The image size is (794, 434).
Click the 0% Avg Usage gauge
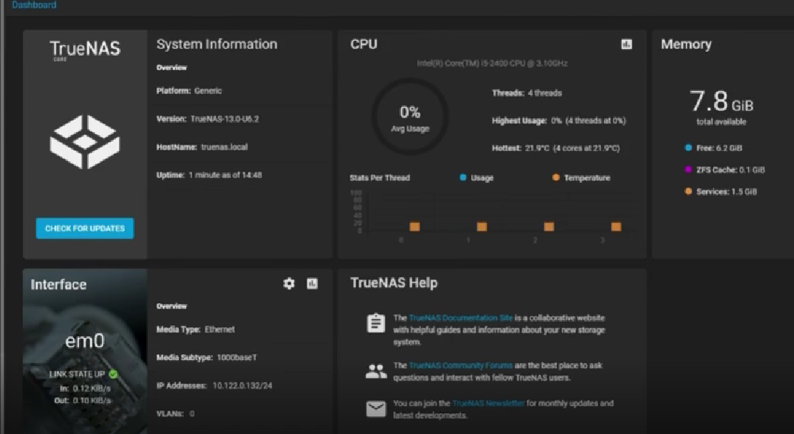click(410, 117)
